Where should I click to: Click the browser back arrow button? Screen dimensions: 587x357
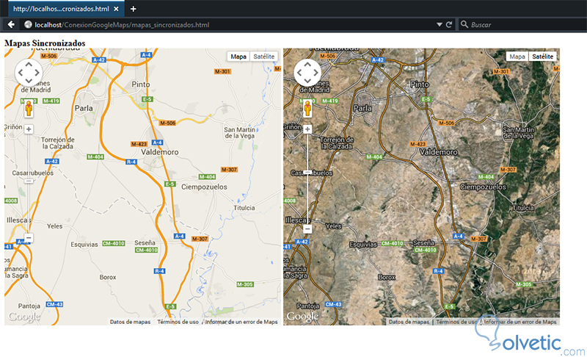[11, 25]
